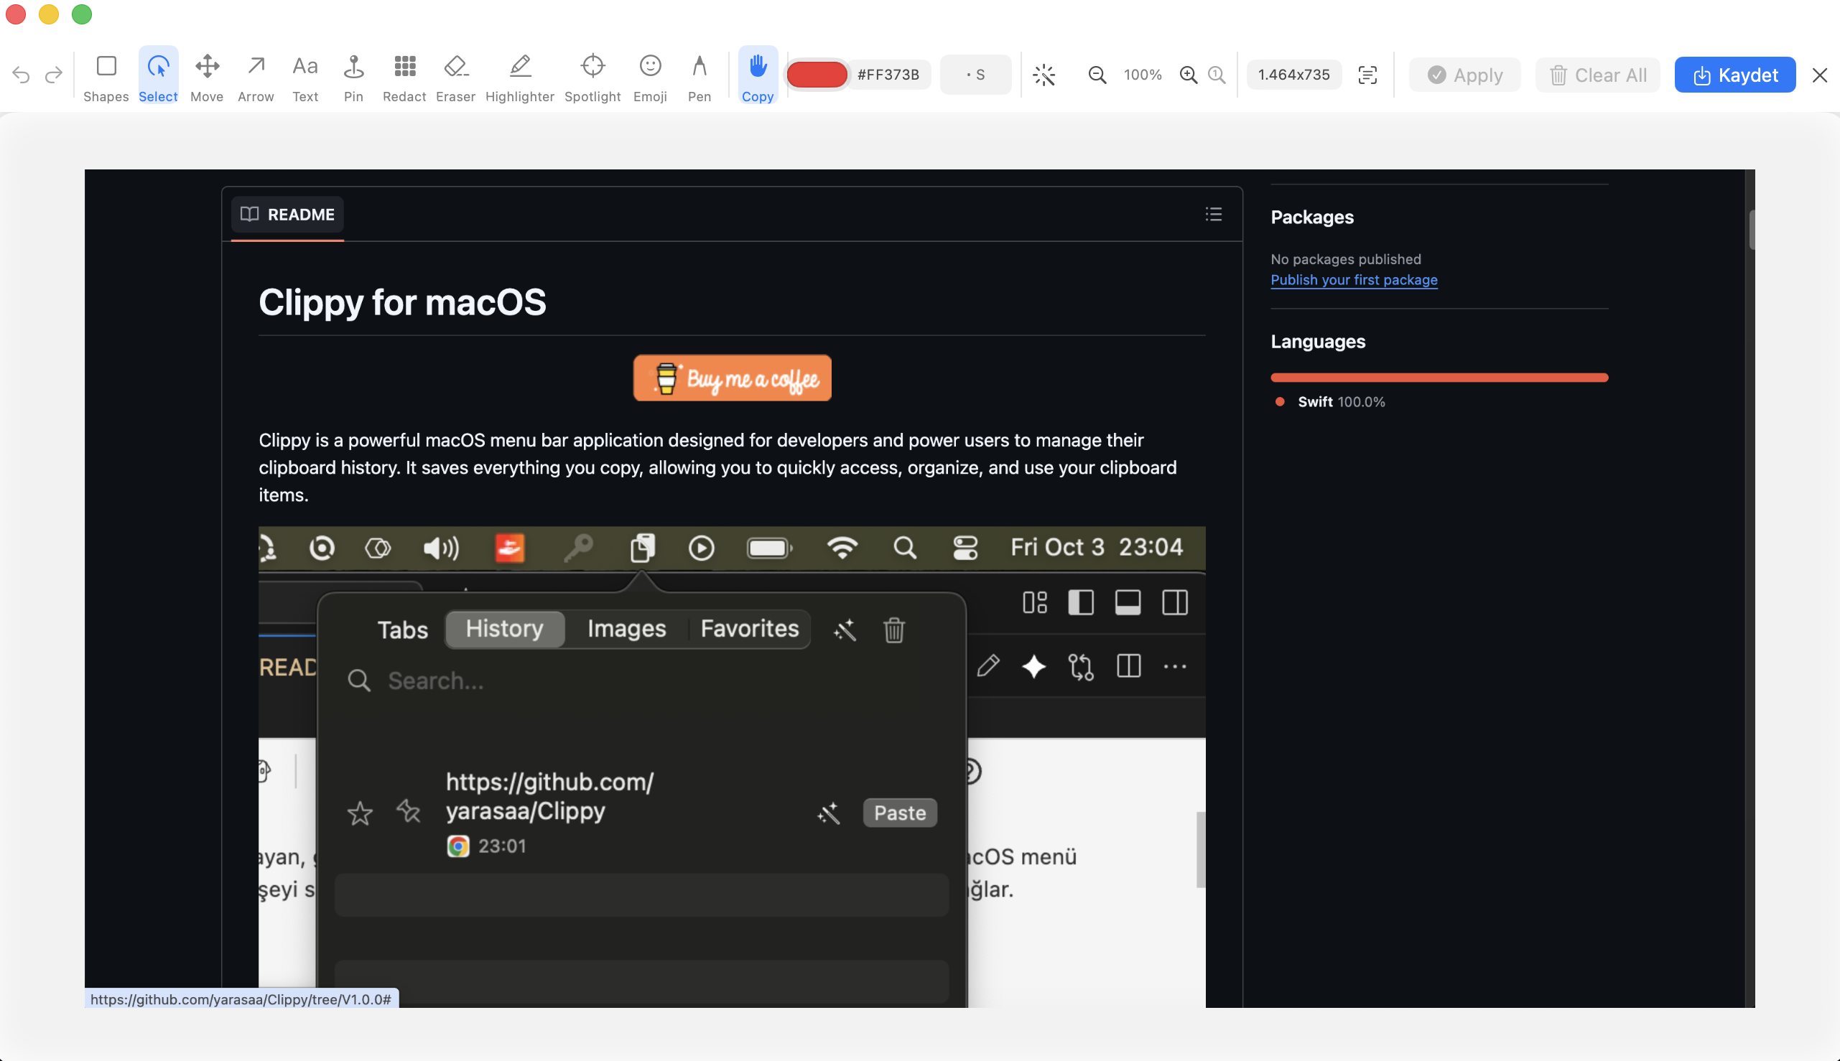
Task: Select the History tab in the screenshot
Action: tap(504, 628)
